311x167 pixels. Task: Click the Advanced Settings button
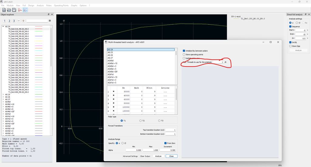tap(130, 156)
